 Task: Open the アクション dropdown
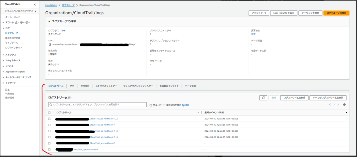pyautogui.click(x=259, y=13)
